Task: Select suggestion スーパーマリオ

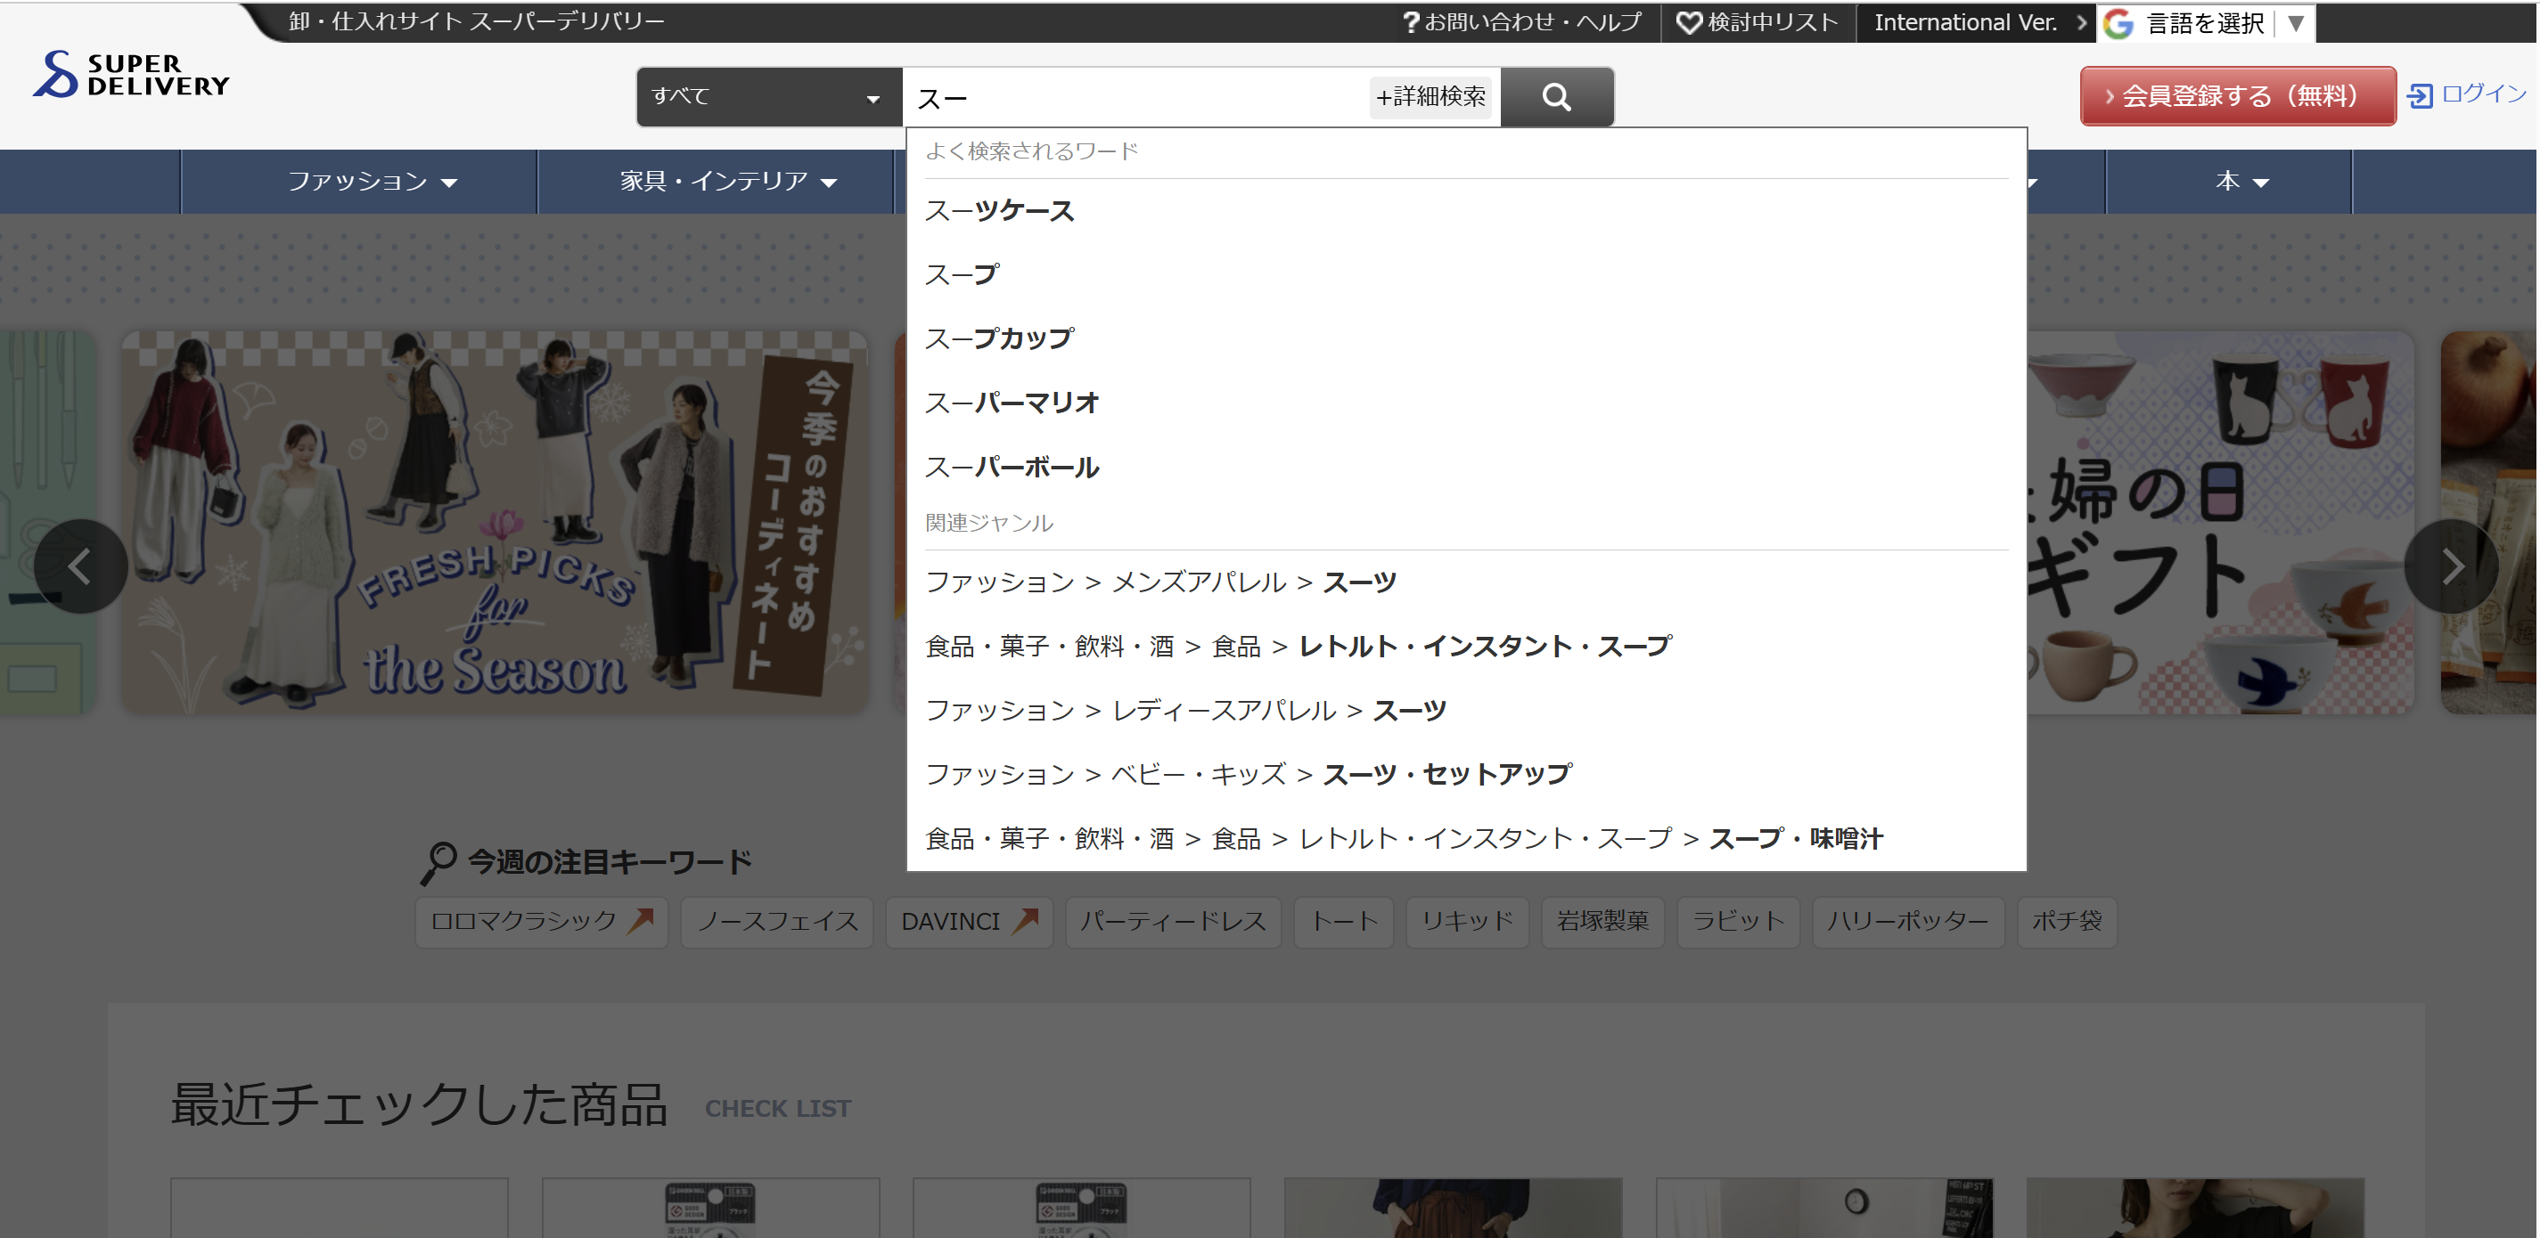Action: coord(1012,403)
